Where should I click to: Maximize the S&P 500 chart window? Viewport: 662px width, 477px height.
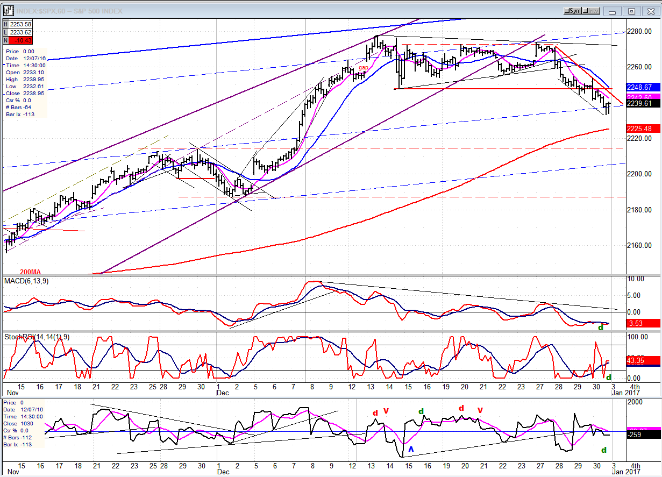(x=632, y=11)
